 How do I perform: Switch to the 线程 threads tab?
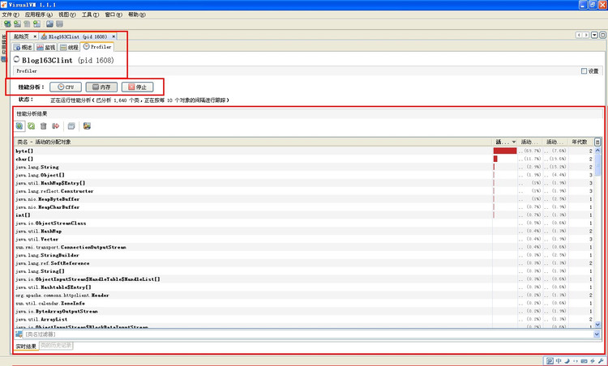tap(69, 47)
